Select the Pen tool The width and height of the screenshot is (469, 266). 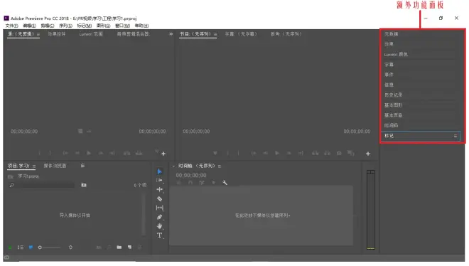click(x=159, y=217)
